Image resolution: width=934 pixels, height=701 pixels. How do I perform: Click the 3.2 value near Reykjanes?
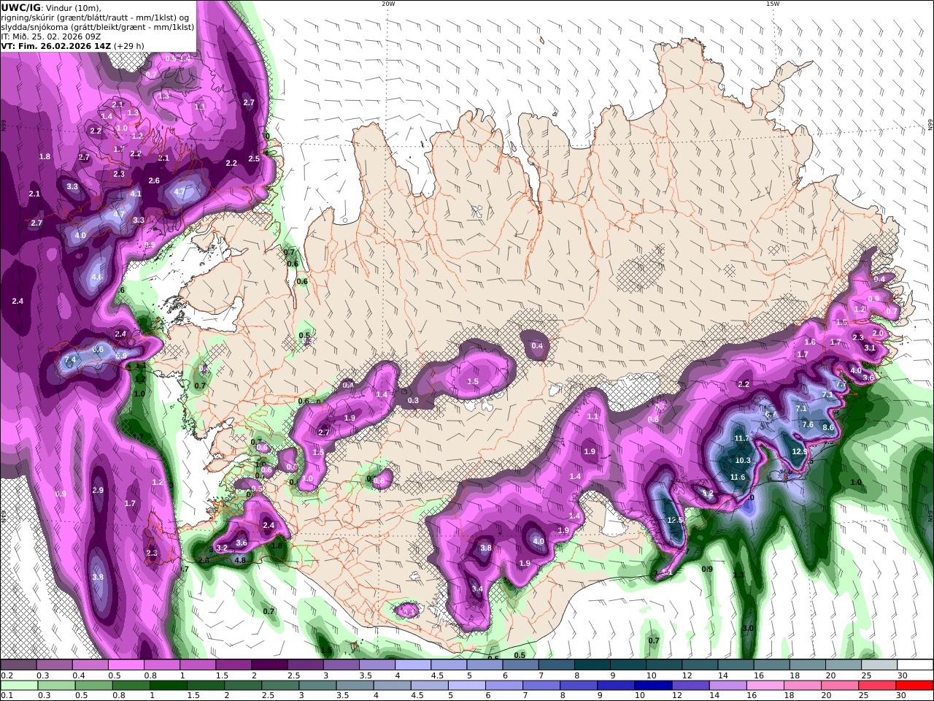click(223, 548)
